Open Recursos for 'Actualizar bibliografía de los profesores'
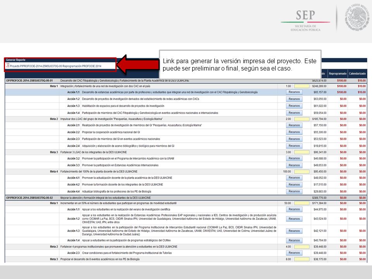The height and width of the screenshot is (279, 372). pyautogui.click(x=294, y=191)
